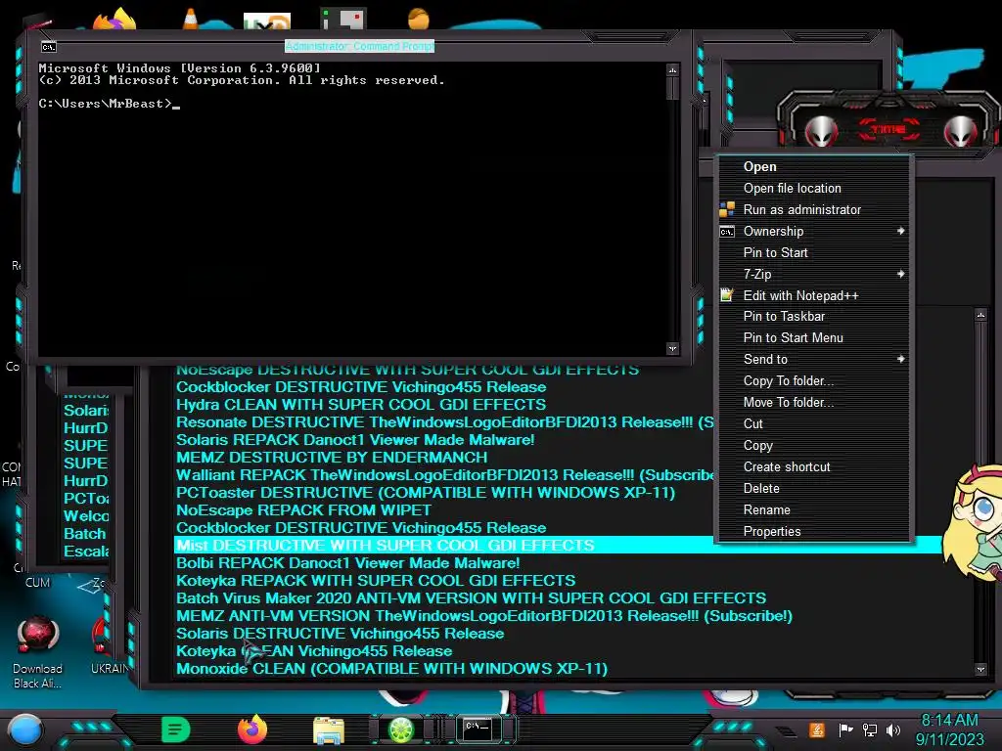Screen dimensions: 1002x751
Task: Choose Create shortcut
Action: coord(813,466)
